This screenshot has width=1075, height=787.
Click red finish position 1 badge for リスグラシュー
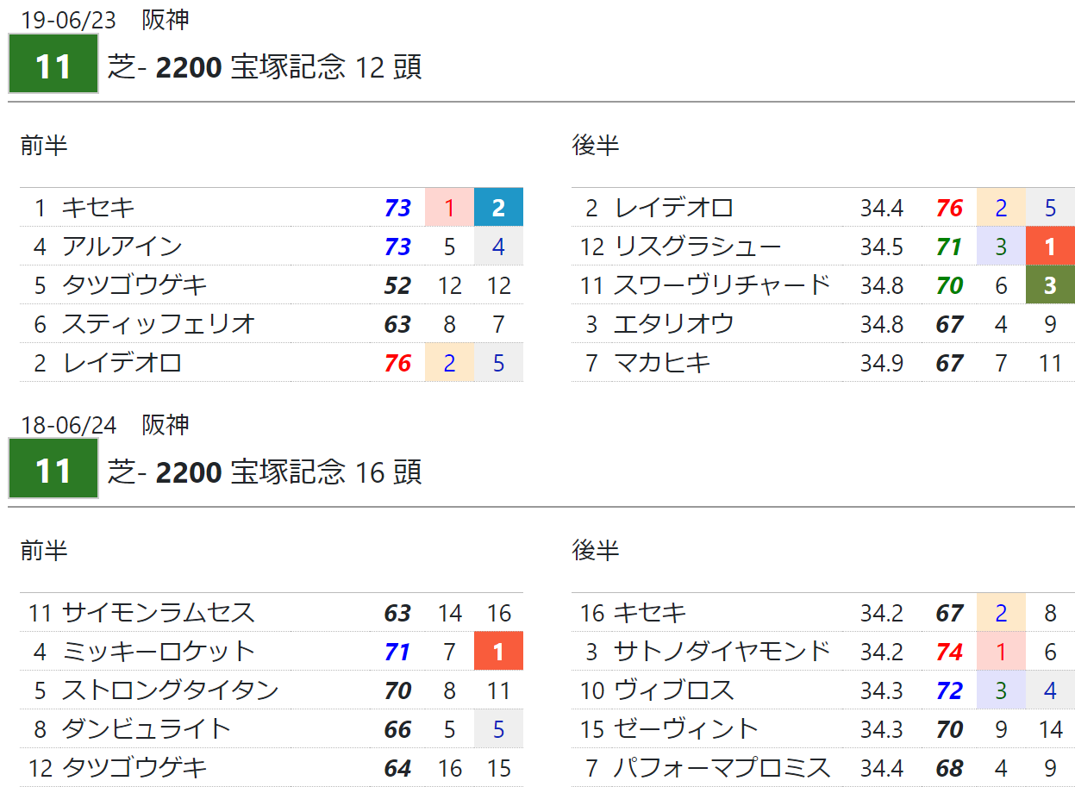[x=1049, y=247]
